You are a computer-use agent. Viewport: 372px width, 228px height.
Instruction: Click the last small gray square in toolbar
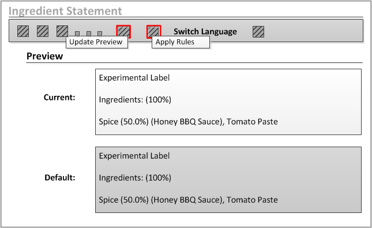click(100, 33)
